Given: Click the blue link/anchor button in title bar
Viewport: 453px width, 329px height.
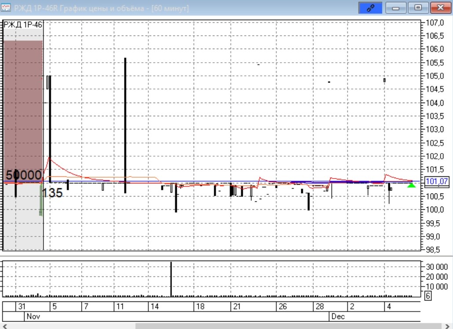Looking at the screenshot, I should point(370,8).
